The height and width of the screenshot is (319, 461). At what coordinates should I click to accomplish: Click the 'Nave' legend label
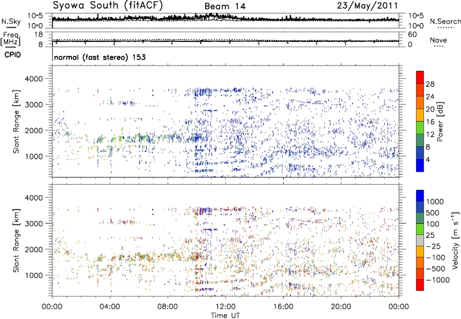click(x=439, y=40)
